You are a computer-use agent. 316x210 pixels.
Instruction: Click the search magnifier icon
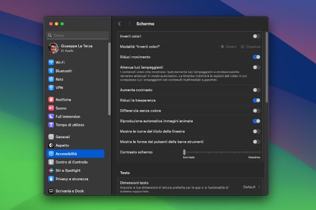point(50,35)
